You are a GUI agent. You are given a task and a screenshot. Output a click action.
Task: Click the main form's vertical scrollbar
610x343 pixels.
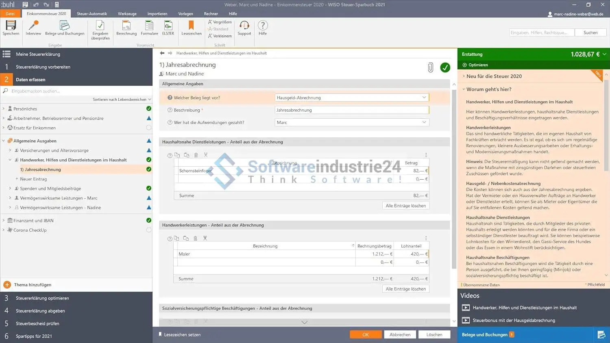coord(454,179)
